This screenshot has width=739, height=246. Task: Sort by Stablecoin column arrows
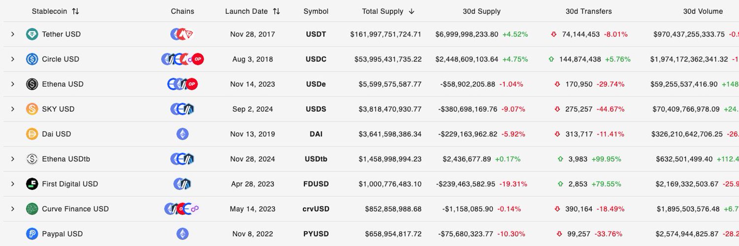point(75,11)
